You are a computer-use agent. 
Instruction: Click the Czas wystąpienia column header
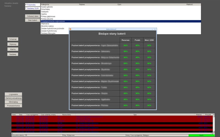(32, 115)
